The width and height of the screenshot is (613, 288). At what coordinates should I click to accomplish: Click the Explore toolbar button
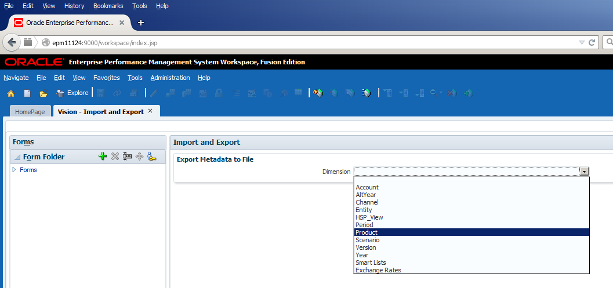72,93
